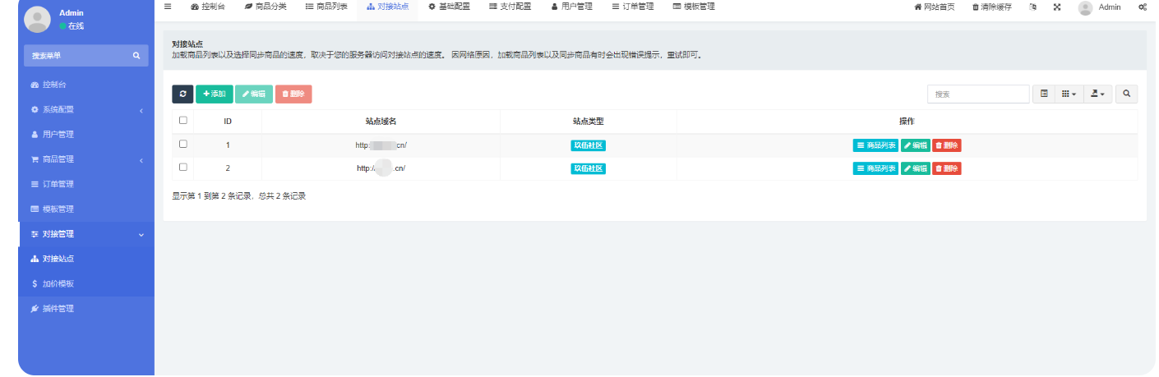
Task: Check the checkbox for row ID 2
Action: [x=183, y=167]
